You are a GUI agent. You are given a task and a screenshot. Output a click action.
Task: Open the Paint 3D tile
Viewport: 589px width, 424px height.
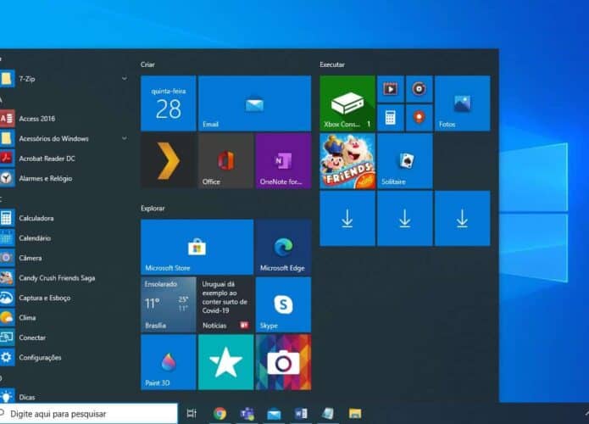tap(169, 362)
